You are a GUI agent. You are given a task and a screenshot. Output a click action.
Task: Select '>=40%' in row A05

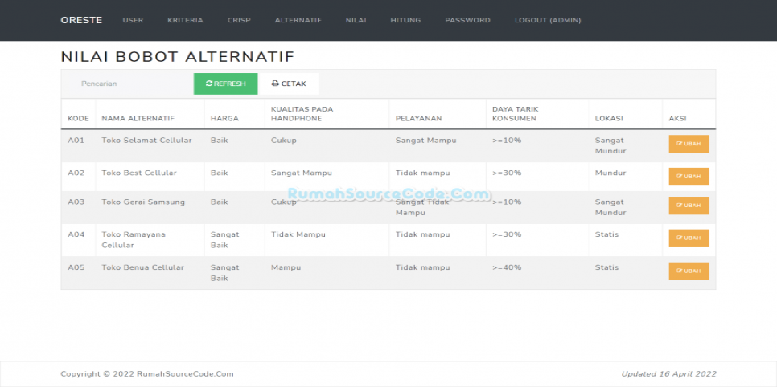click(x=507, y=267)
